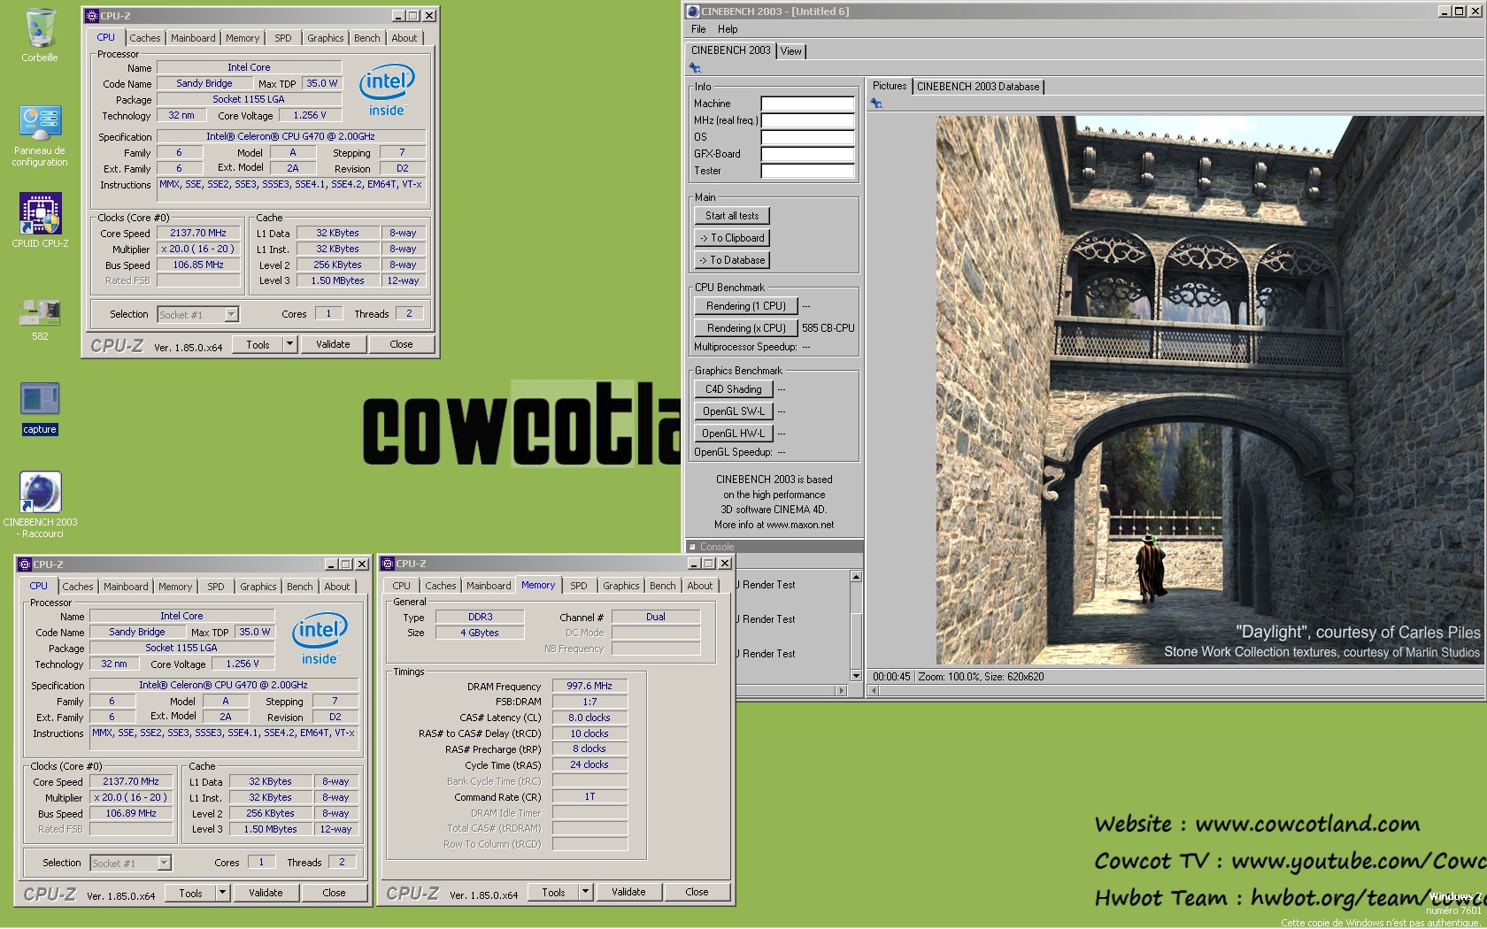Screen dimensions: 1487x929
Task: Launch CINEBENCH 2003 Raccourci shortcut
Action: tap(40, 504)
